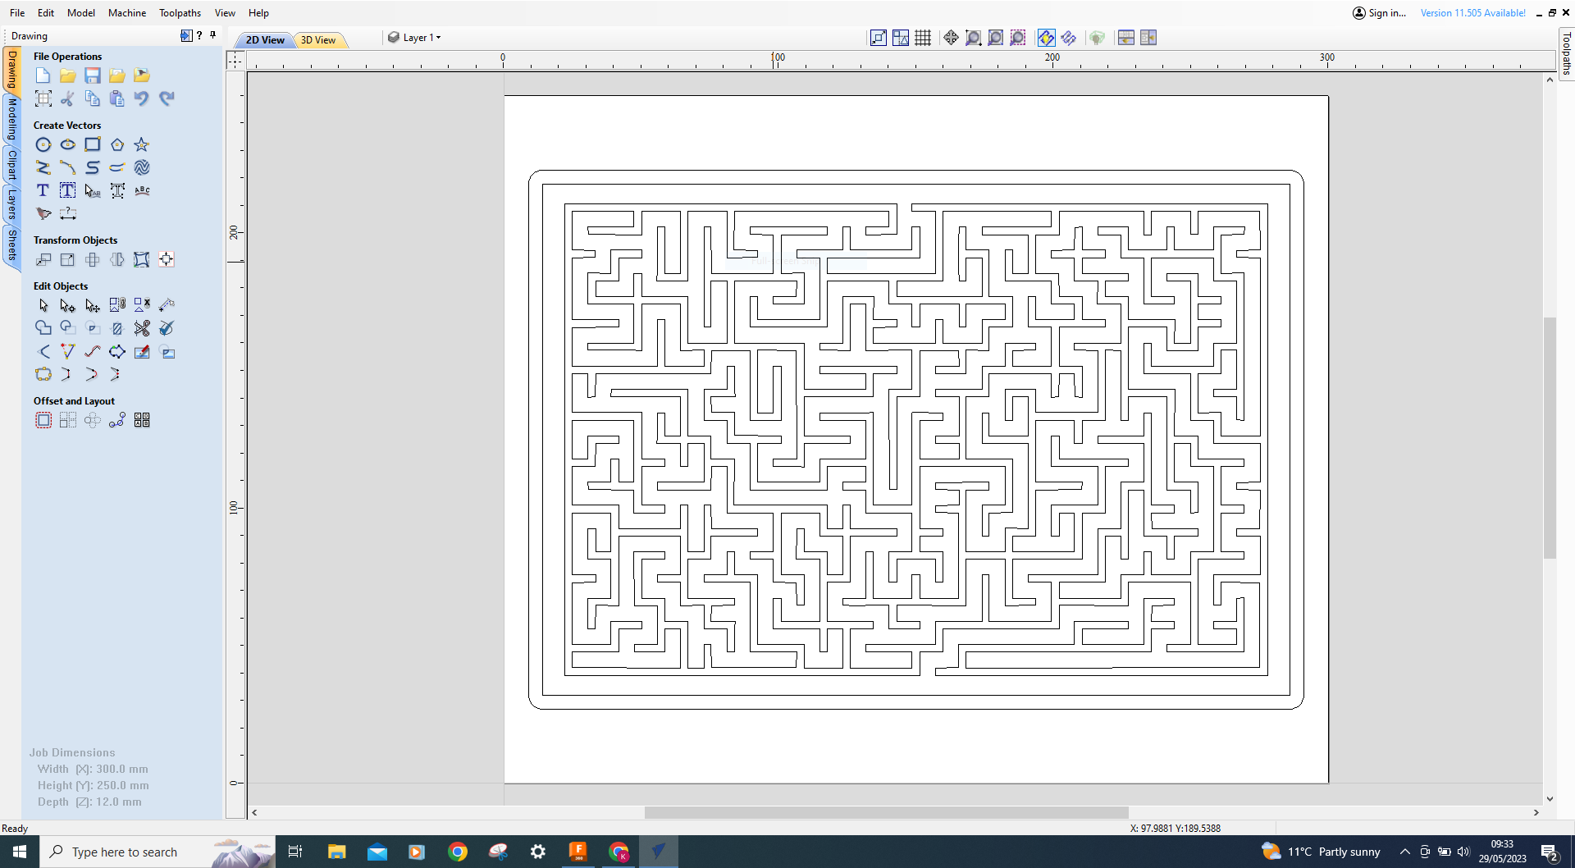Save the current drawing file
This screenshot has height=868, width=1575.
click(92, 75)
